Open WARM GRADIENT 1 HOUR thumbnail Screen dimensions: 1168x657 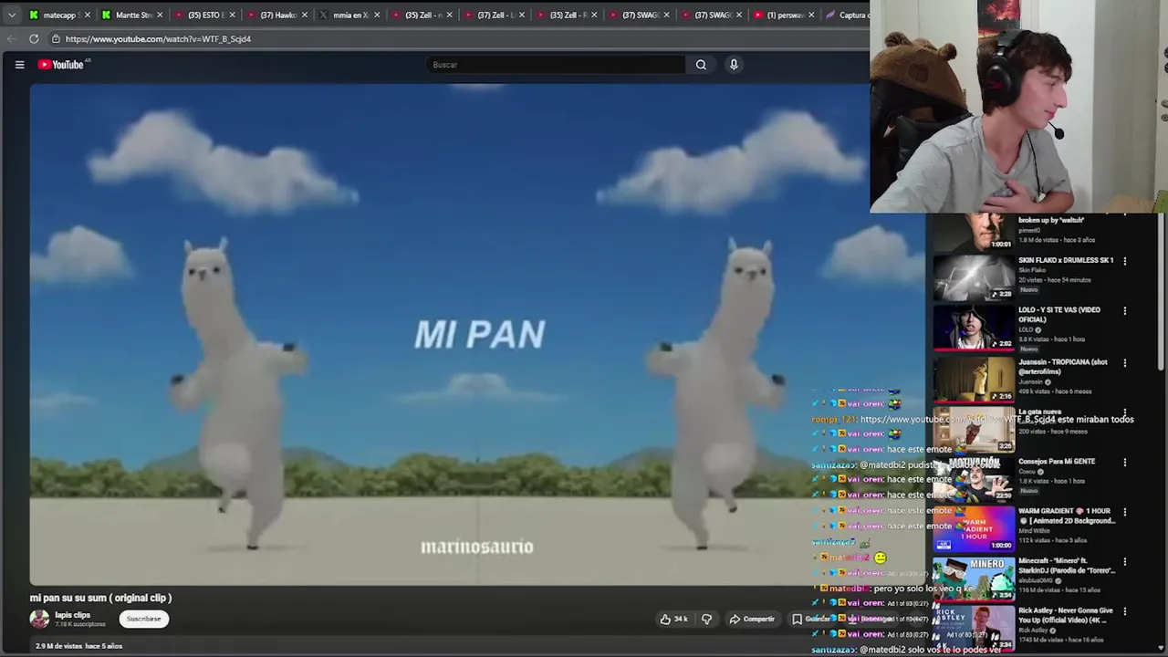[x=973, y=529]
